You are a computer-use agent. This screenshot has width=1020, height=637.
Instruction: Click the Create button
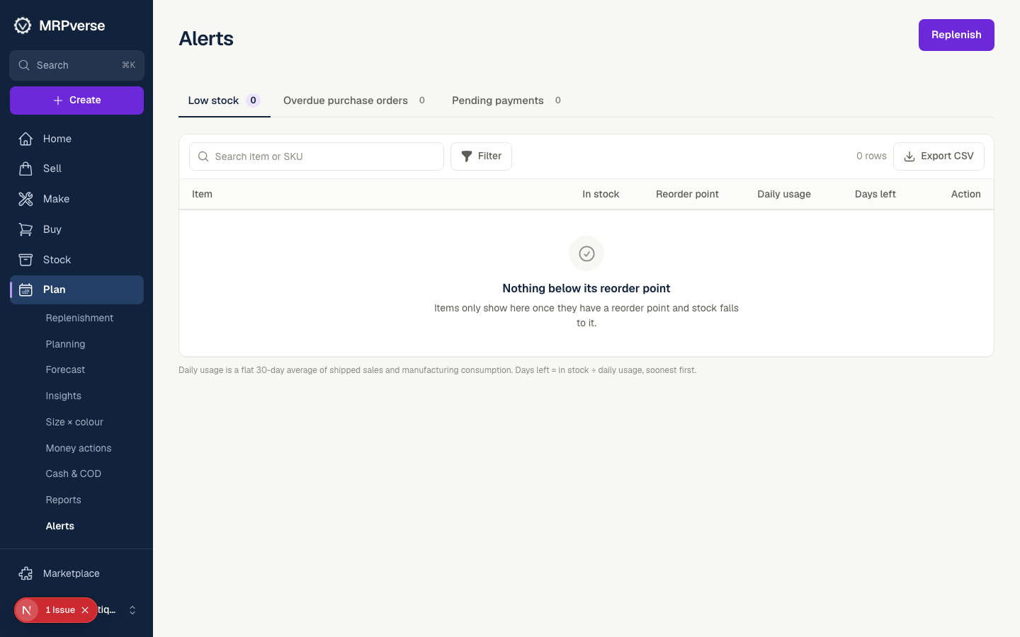point(76,101)
